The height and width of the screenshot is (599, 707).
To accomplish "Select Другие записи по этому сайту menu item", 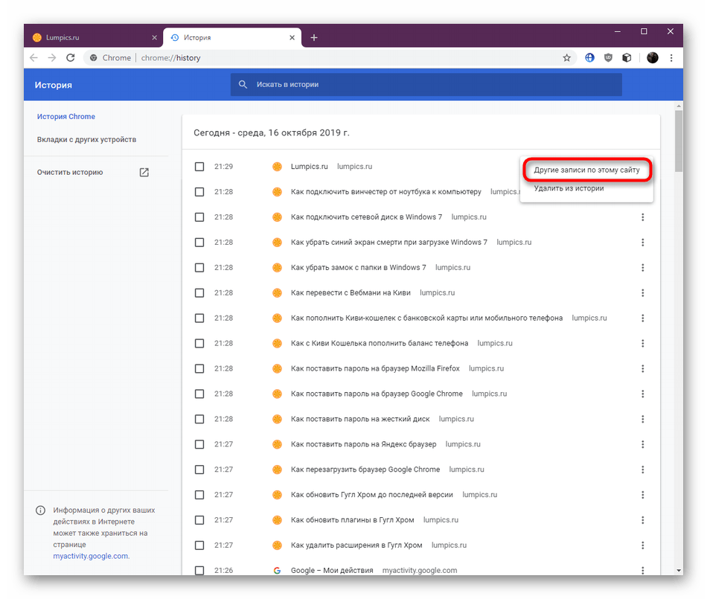I will (x=586, y=170).
